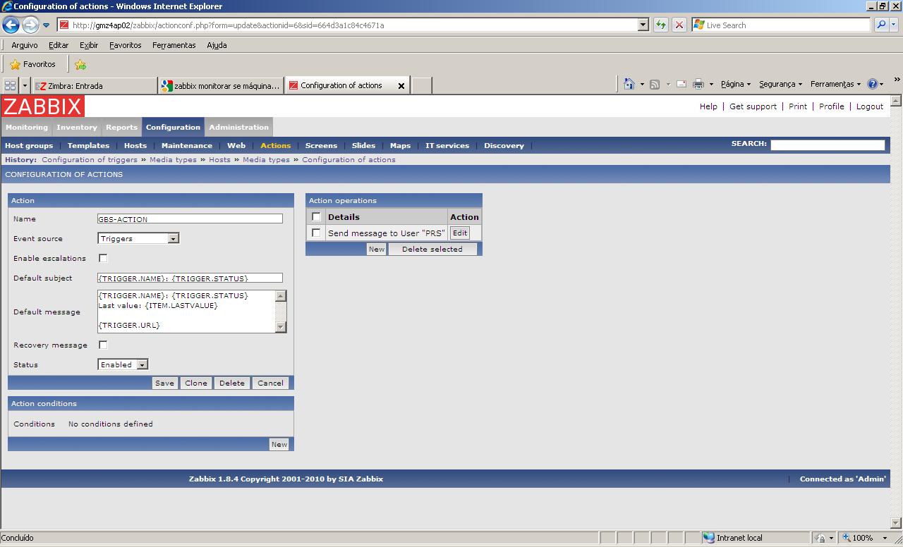903x547 pixels.
Task: Check the select-all checkbox in Action operations header
Action: (x=316, y=217)
